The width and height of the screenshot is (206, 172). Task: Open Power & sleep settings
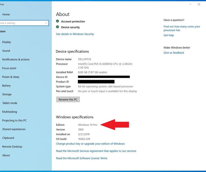pyautogui.click(x=11, y=77)
